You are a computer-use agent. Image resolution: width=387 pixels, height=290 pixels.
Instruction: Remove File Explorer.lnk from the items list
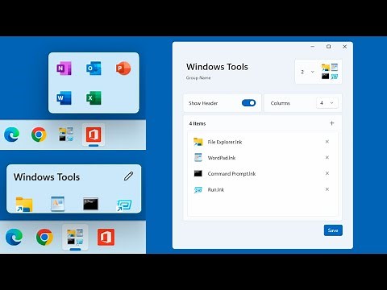point(327,142)
